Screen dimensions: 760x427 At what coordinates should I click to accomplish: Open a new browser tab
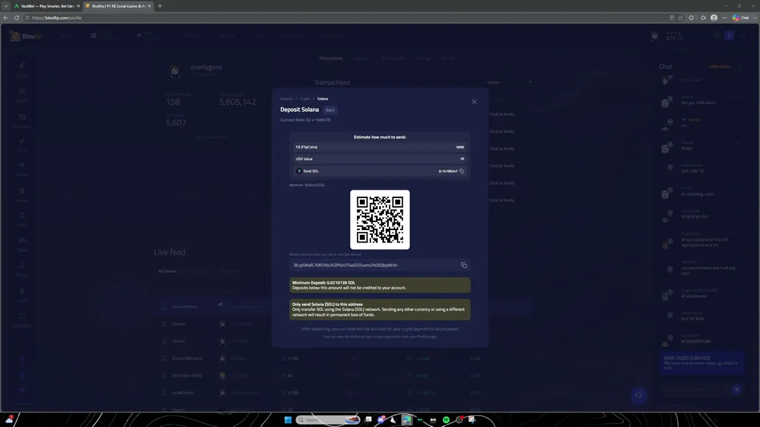(x=160, y=6)
